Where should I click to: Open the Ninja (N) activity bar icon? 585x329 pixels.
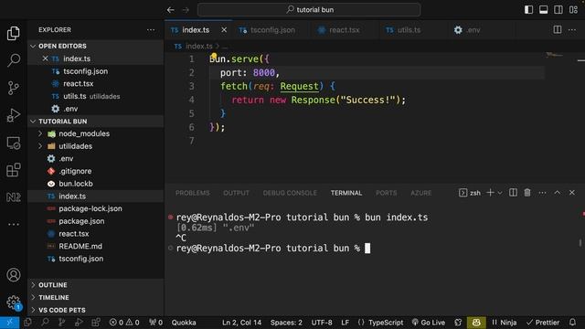14,197
